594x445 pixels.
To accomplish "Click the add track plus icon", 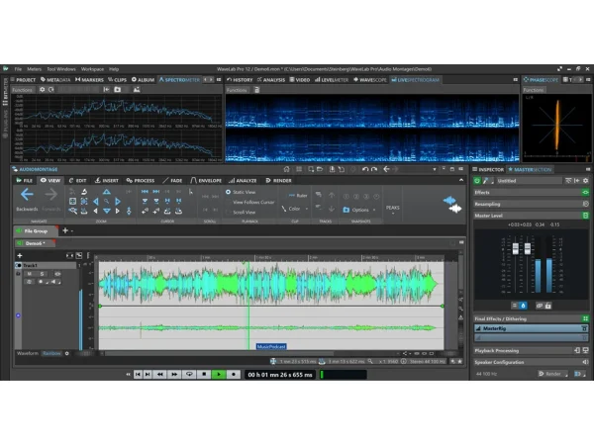I will pyautogui.click(x=19, y=255).
